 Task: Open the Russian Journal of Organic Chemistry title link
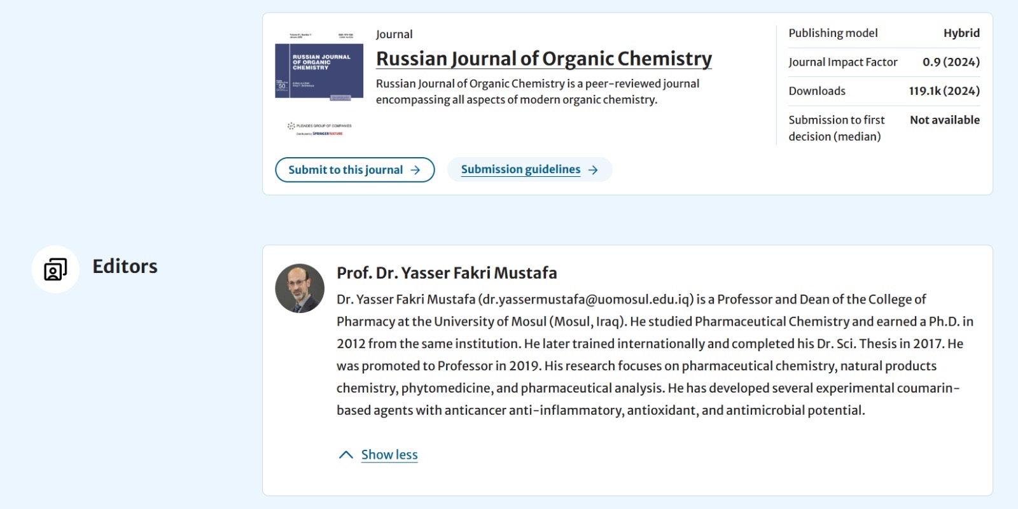tap(543, 59)
